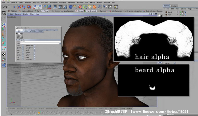Select the object axis tool in the left palette
The width and height of the screenshot is (198, 116).
click(4, 30)
